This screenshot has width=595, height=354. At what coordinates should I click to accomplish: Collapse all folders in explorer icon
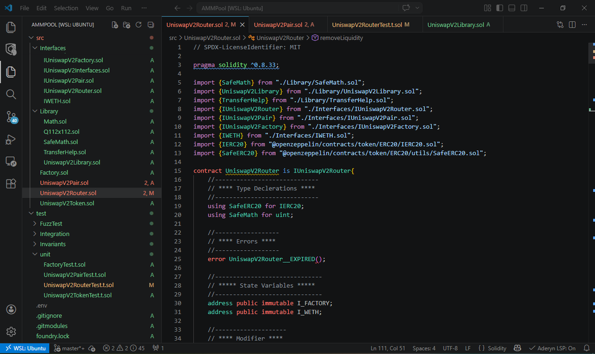[150, 24]
